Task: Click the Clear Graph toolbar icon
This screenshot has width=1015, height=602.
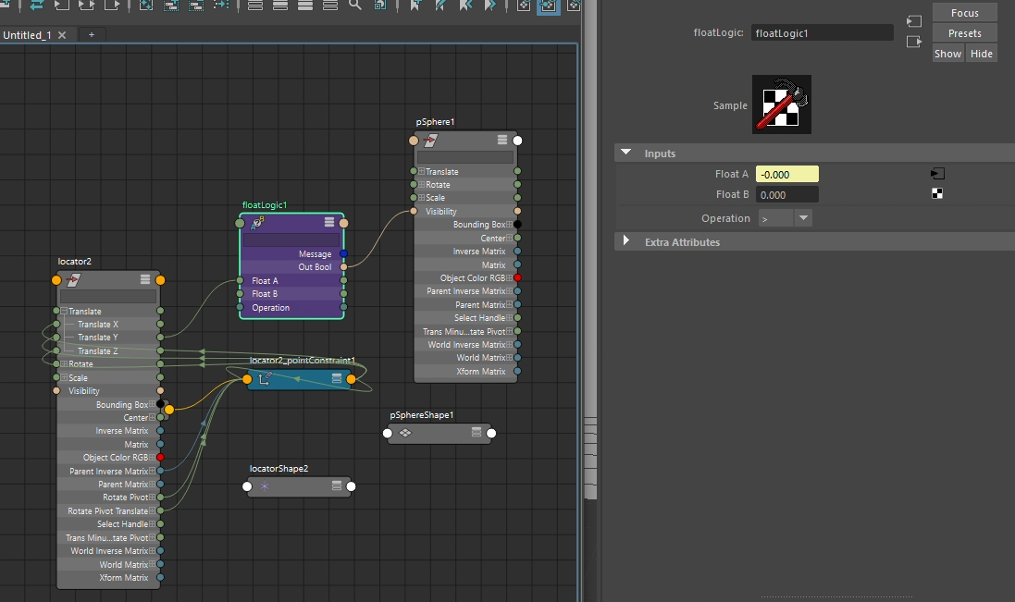Action: click(146, 6)
